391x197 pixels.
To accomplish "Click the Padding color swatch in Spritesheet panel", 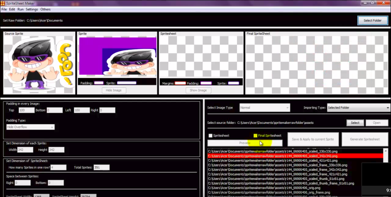I will coord(206,83).
